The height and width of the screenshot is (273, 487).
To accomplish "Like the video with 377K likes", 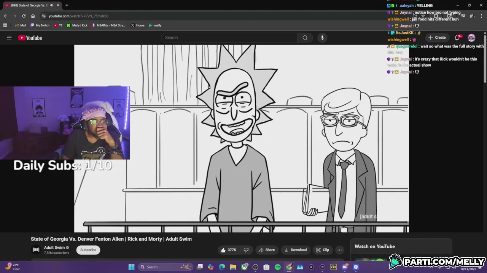I will [228, 250].
